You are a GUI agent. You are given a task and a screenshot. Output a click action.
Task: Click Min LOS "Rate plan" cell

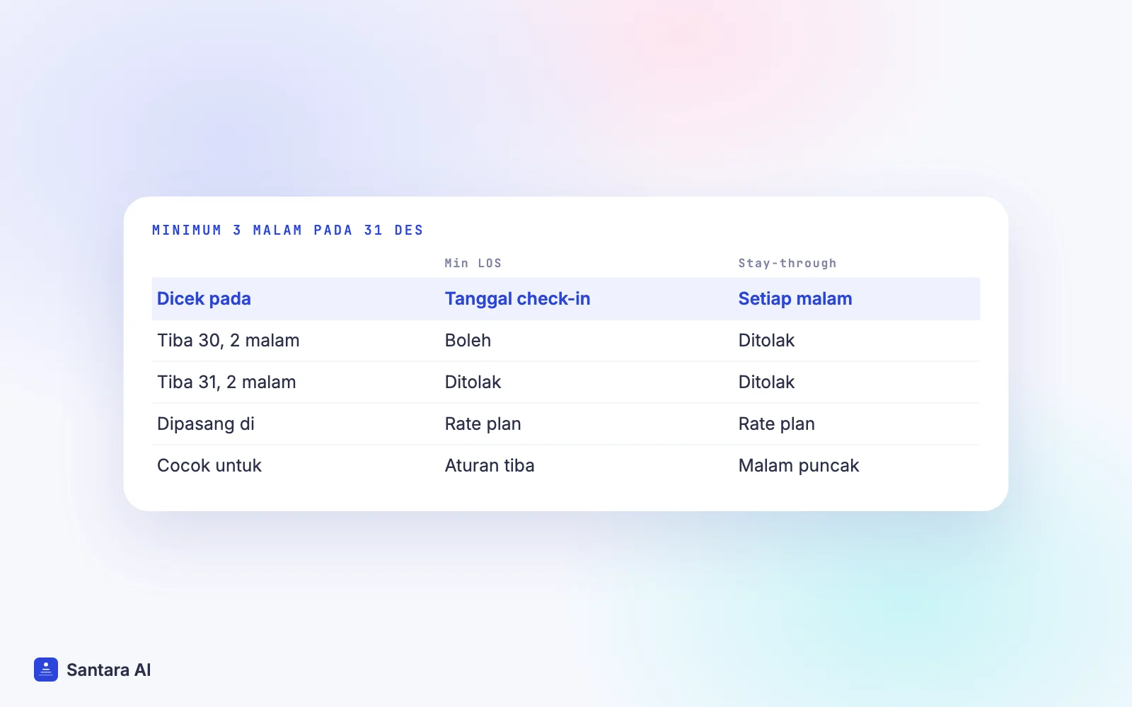pyautogui.click(x=483, y=424)
